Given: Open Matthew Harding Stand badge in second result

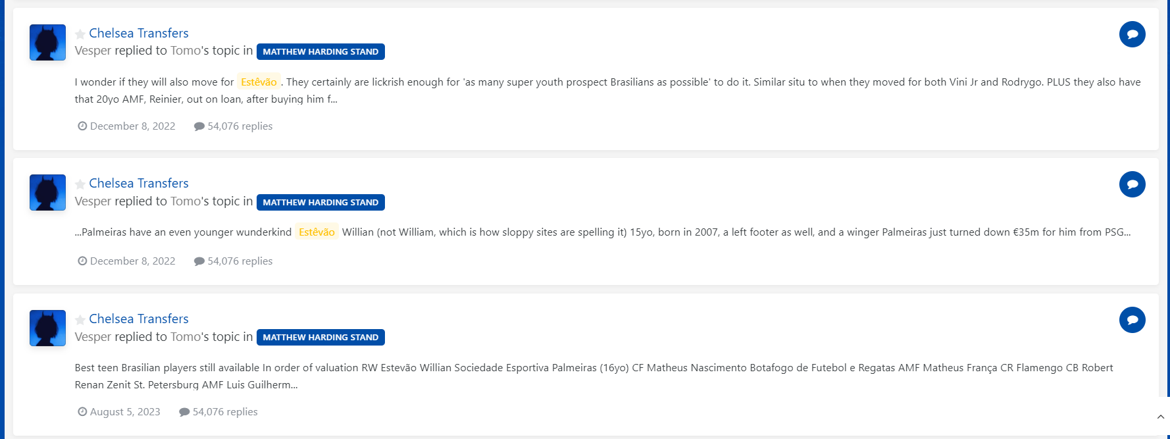Looking at the screenshot, I should pyautogui.click(x=320, y=202).
